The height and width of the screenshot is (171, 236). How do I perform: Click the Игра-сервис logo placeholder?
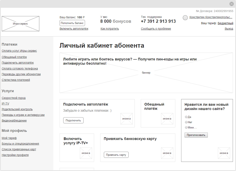click(x=20, y=24)
